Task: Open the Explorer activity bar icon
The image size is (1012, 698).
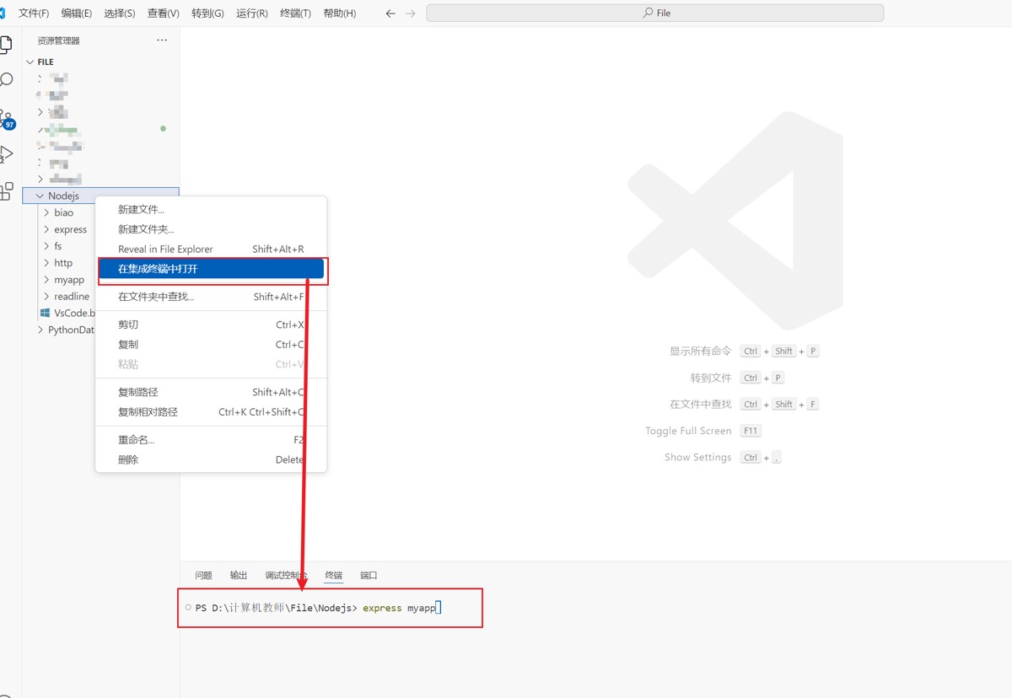Action: [x=6, y=44]
